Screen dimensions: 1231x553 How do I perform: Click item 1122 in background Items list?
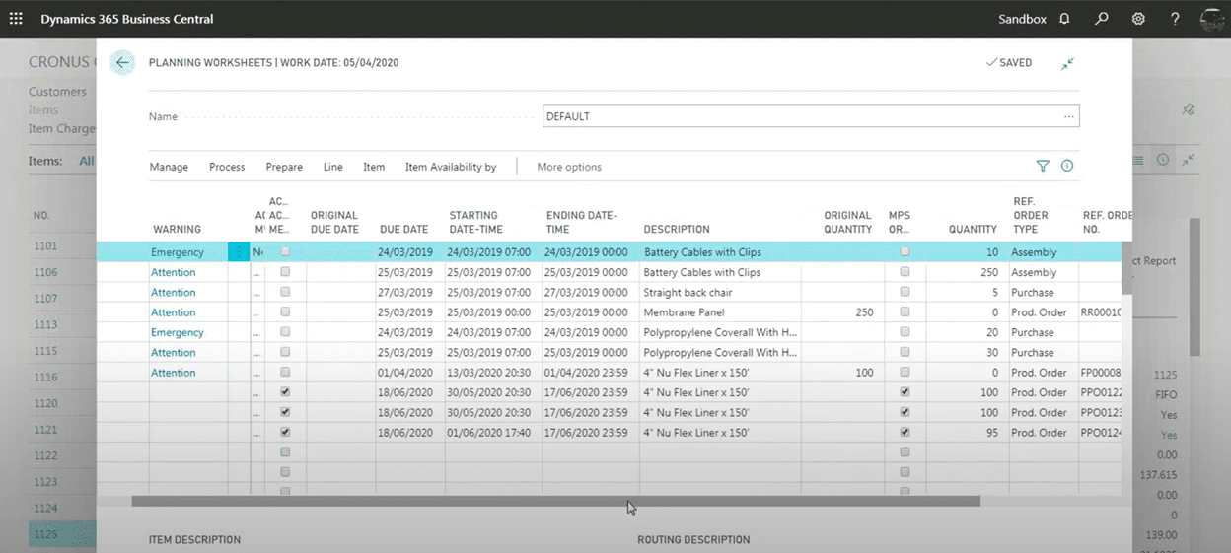tap(45, 455)
